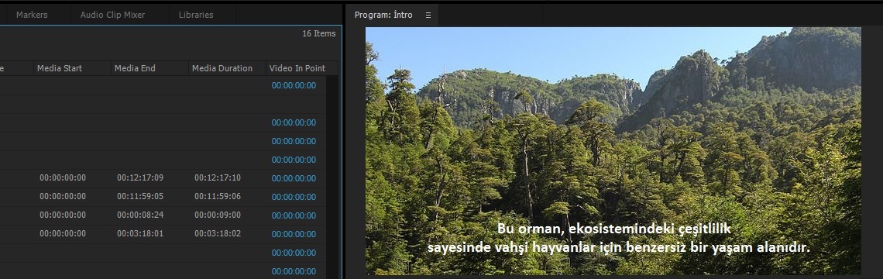The image size is (883, 279).
Task: Edit Video In Point of the 00:00:09:00 duration row
Action: point(294,215)
